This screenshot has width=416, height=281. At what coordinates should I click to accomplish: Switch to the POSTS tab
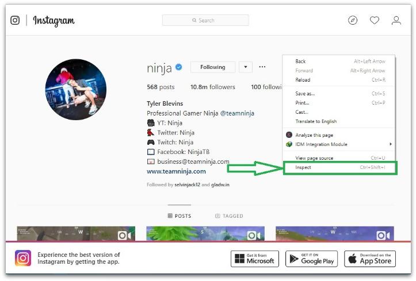coord(180,216)
